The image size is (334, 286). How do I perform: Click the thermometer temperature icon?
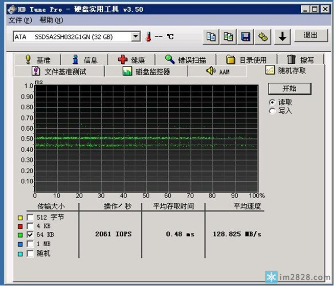pyautogui.click(x=148, y=37)
